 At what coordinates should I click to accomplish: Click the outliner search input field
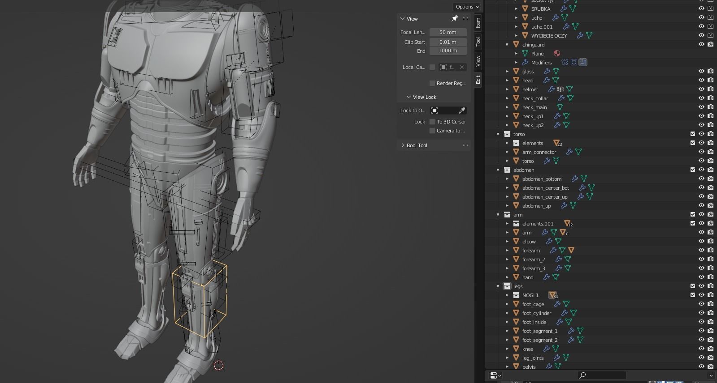point(601,375)
